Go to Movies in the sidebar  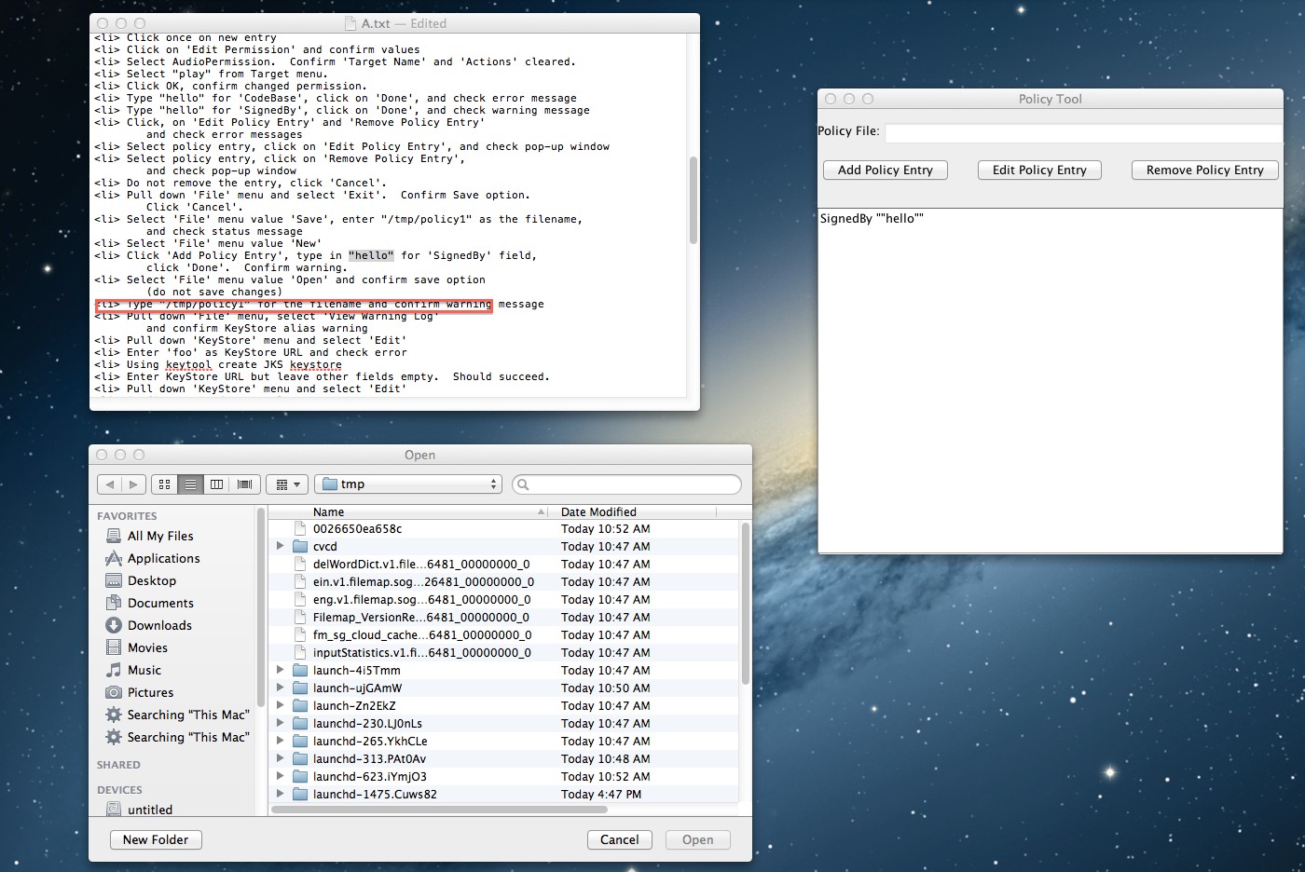pos(147,648)
